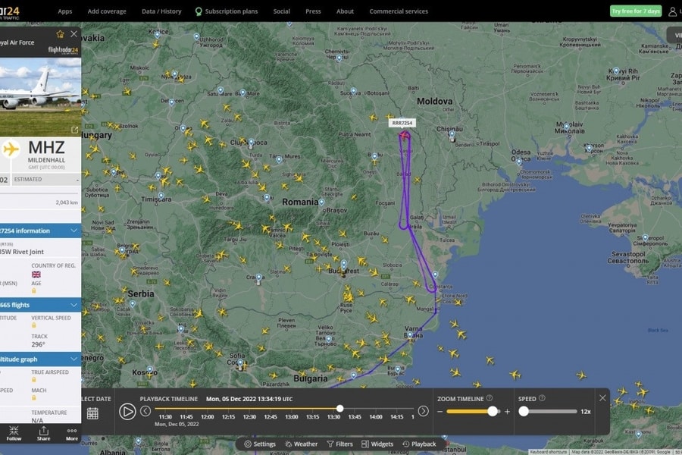
Task: Increase timeline zoom with the plus button
Action: point(507,412)
